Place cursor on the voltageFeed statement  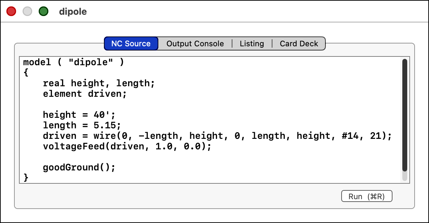[x=127, y=147]
